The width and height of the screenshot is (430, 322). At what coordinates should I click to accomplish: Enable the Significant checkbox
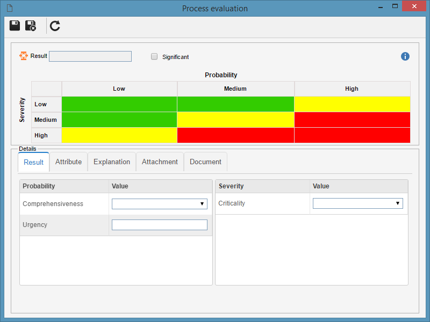coord(154,56)
